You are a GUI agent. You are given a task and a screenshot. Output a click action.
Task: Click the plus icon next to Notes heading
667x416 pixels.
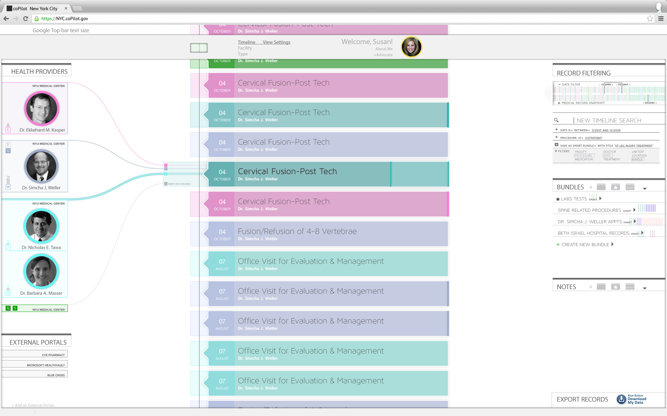pyautogui.click(x=591, y=287)
